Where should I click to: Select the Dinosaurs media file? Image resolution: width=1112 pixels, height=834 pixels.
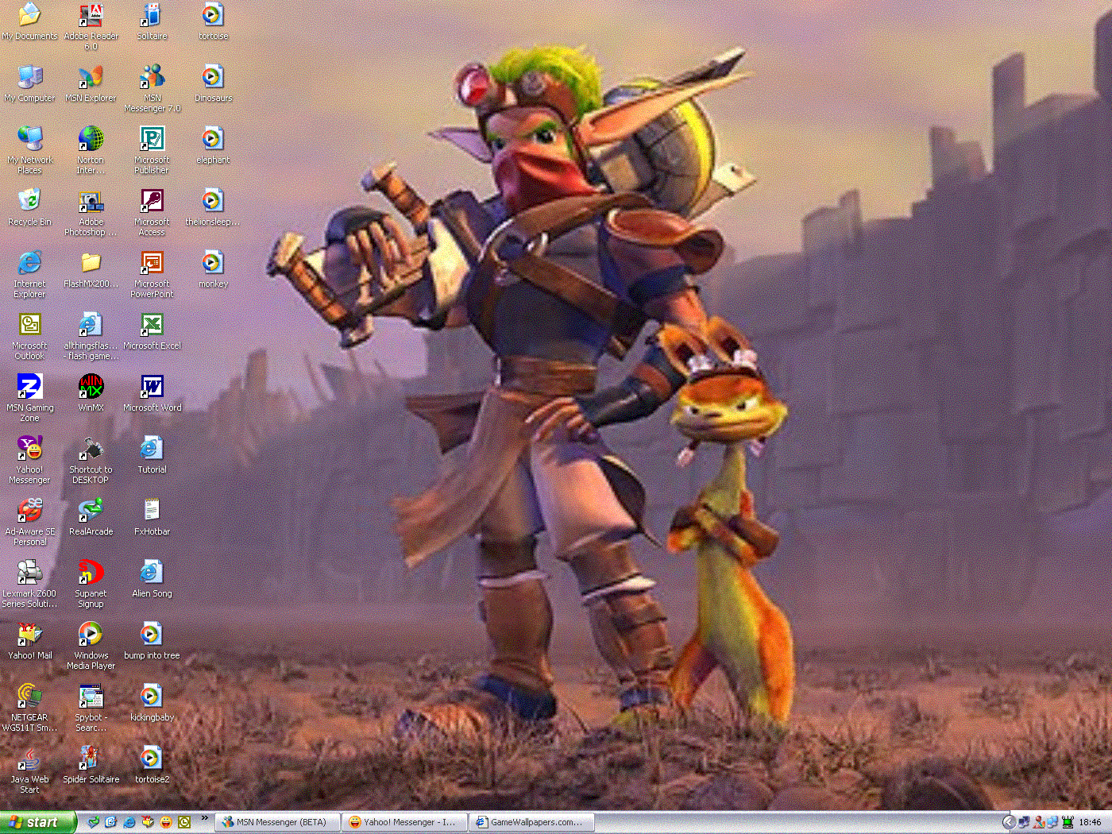click(213, 83)
